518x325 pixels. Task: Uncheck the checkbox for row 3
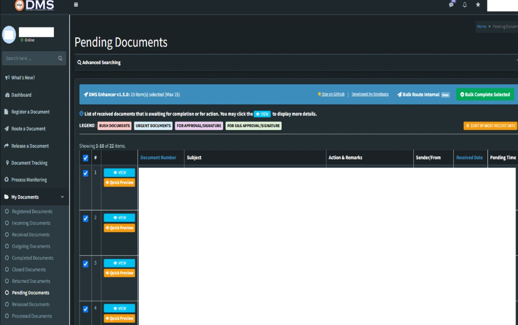(85, 264)
